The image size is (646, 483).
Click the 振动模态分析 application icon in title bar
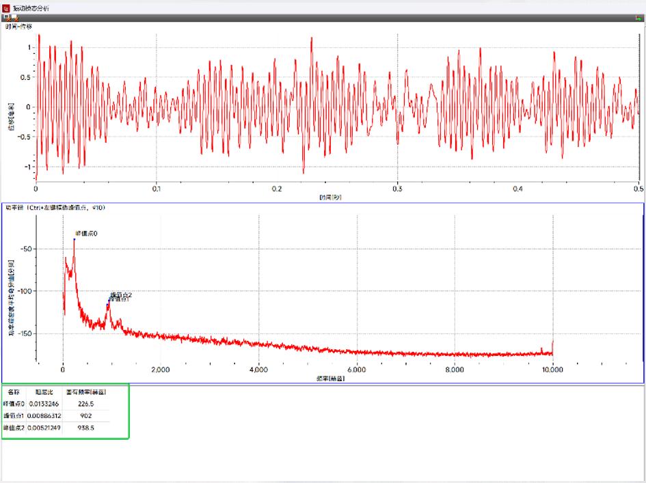(x=5, y=8)
